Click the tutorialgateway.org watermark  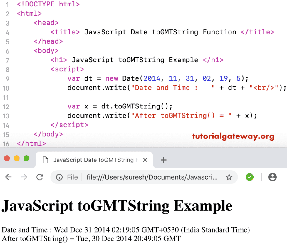pos(233,137)
